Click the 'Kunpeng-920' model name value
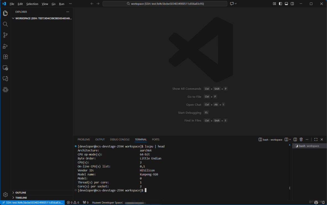 pyautogui.click(x=149, y=175)
